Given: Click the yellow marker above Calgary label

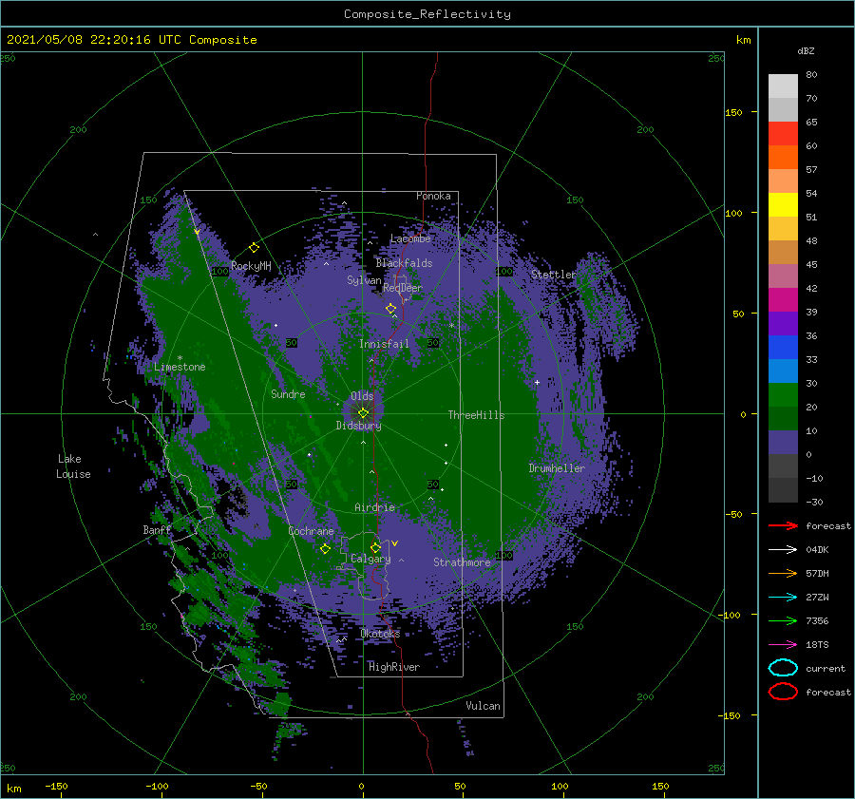Looking at the screenshot, I should (x=375, y=547).
